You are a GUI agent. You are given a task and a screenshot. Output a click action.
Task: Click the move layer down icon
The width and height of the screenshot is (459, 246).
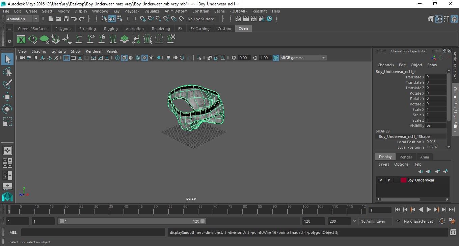(x=429, y=171)
